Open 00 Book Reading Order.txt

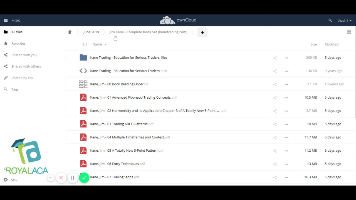pos(119,84)
